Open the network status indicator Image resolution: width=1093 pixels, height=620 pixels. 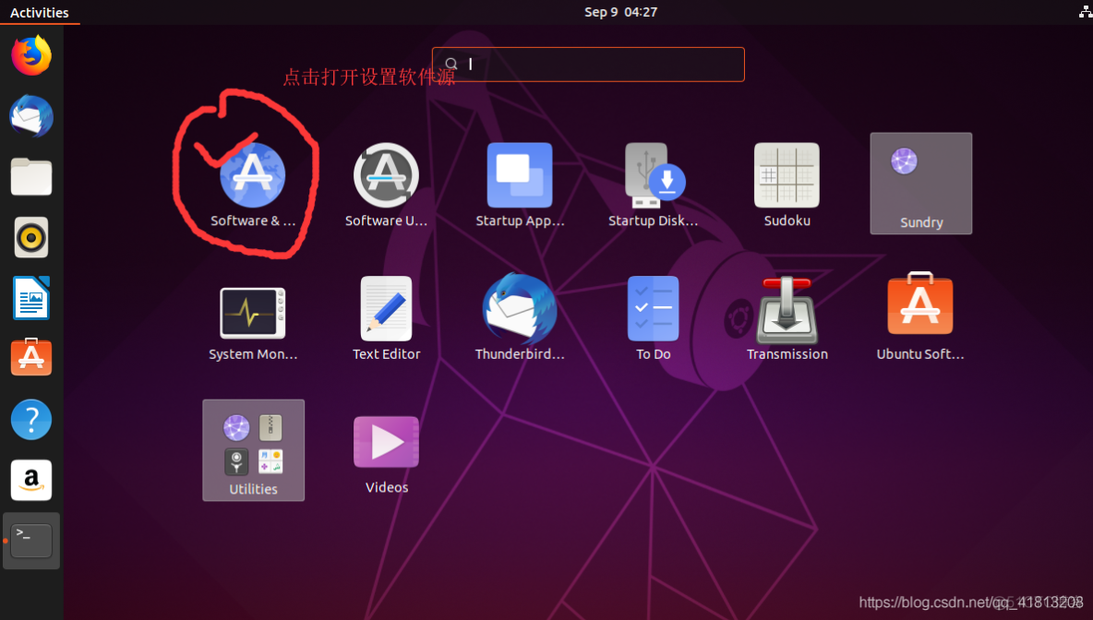click(x=1086, y=12)
